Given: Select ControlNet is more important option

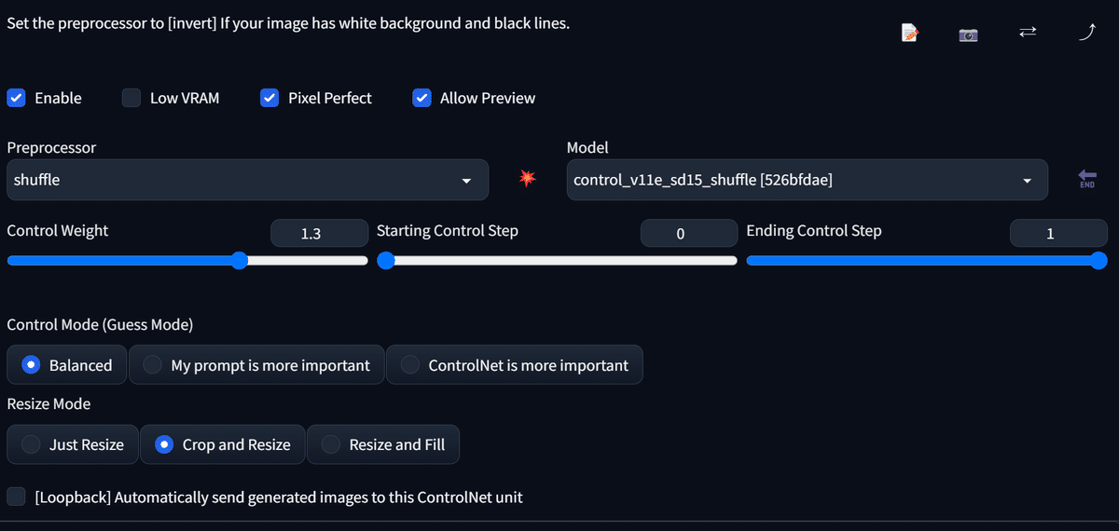Looking at the screenshot, I should (514, 365).
